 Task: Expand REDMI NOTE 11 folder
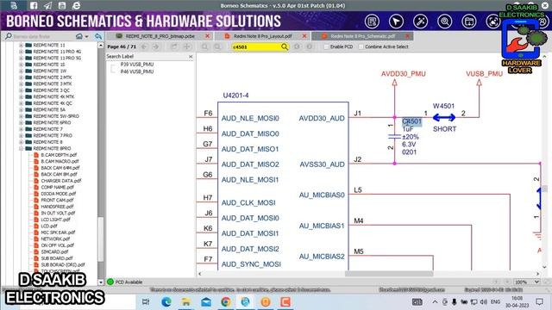(x=21, y=45)
